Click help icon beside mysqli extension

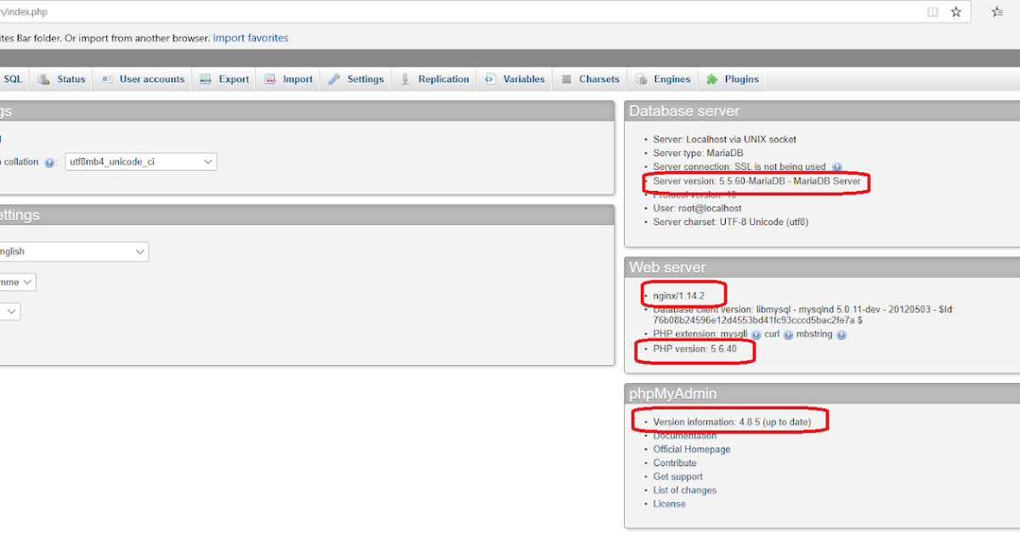tap(756, 334)
